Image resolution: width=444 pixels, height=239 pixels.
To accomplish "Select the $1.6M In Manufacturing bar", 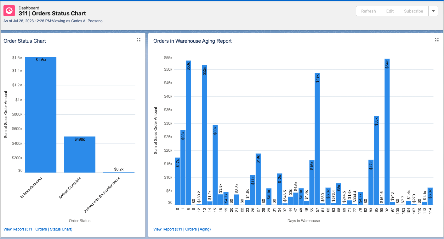I will pyautogui.click(x=40, y=114).
